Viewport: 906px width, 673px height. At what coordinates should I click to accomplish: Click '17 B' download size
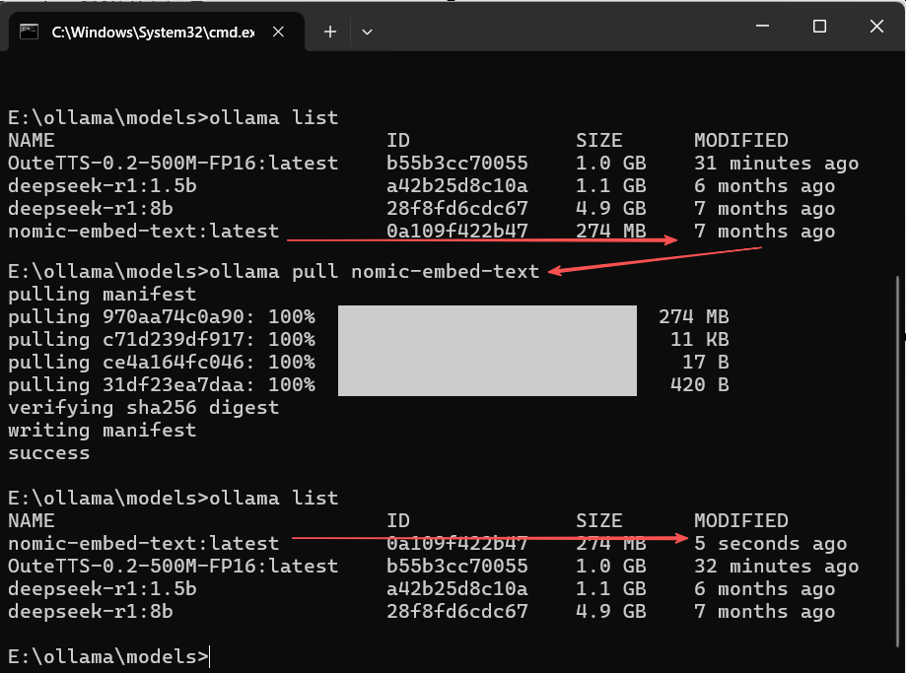point(706,363)
